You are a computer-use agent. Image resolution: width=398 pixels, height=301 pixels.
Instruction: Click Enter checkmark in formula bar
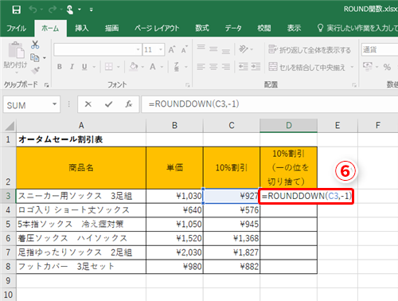pos(108,104)
